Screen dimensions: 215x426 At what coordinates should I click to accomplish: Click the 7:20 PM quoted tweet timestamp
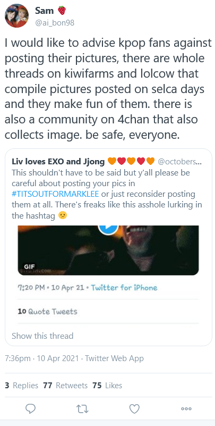[x=51, y=287]
